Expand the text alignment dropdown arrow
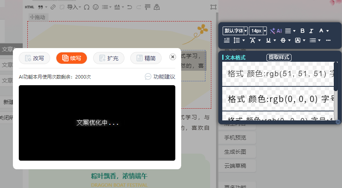The image size is (342, 188). [x=294, y=31]
